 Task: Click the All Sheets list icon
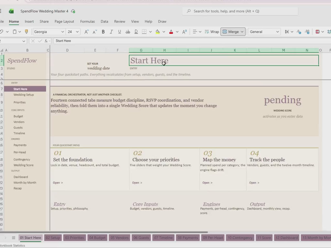click(14, 238)
